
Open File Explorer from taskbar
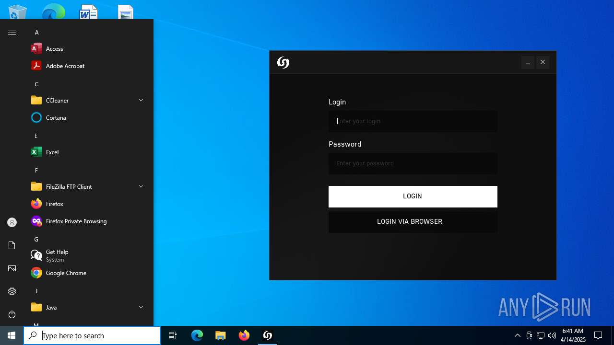pyautogui.click(x=220, y=335)
